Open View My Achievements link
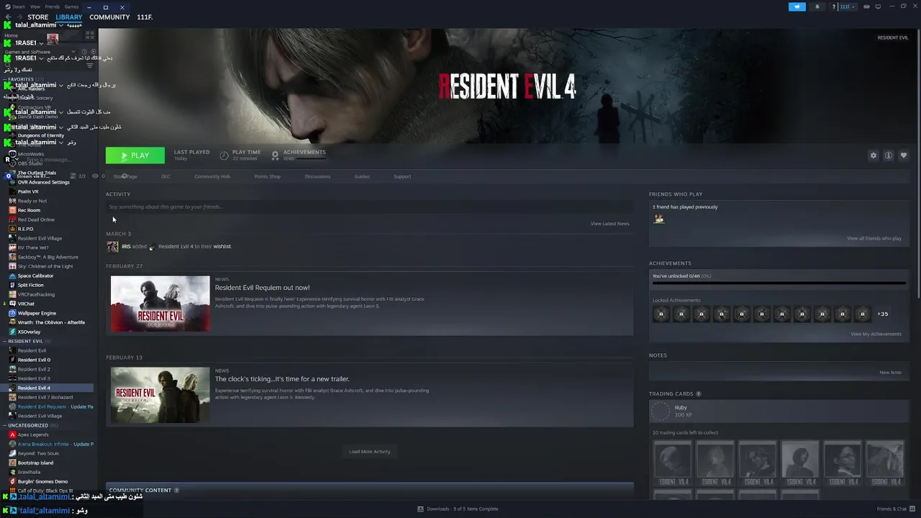 pos(876,334)
